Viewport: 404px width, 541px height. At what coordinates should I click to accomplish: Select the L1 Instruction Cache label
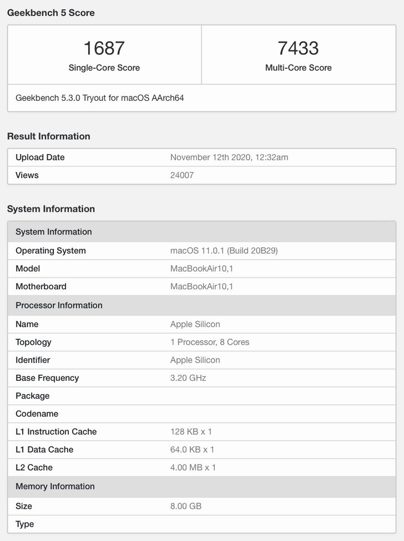point(56,432)
